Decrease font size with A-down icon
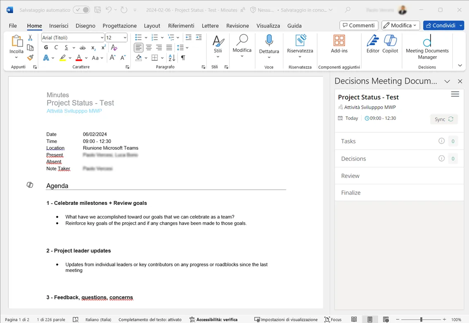 pos(123,57)
